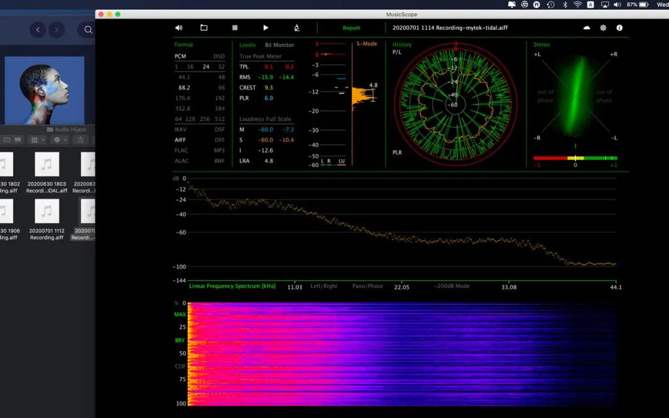
Task: Click the Wi-Fi icon in the menu bar
Action: [577, 4]
